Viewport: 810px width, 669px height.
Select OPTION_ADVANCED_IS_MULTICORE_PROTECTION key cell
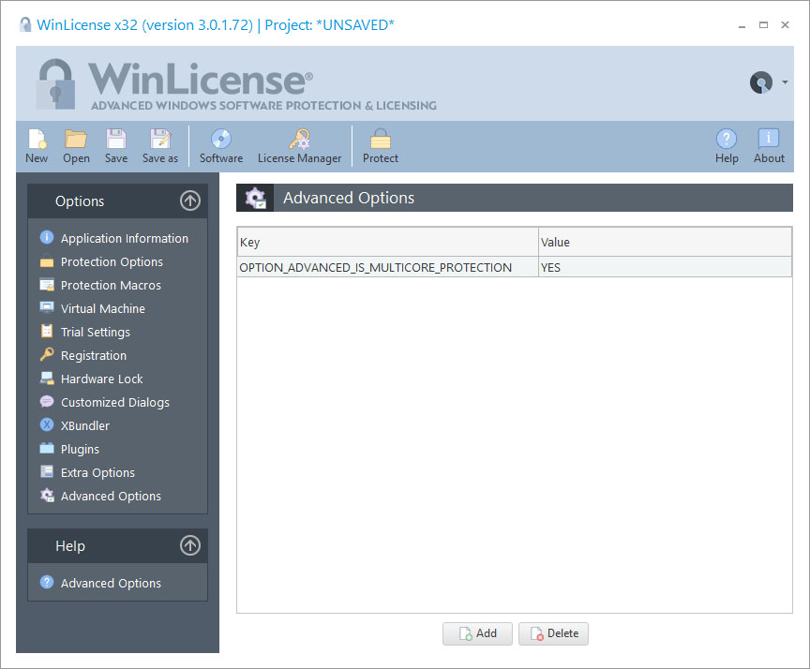(x=387, y=267)
